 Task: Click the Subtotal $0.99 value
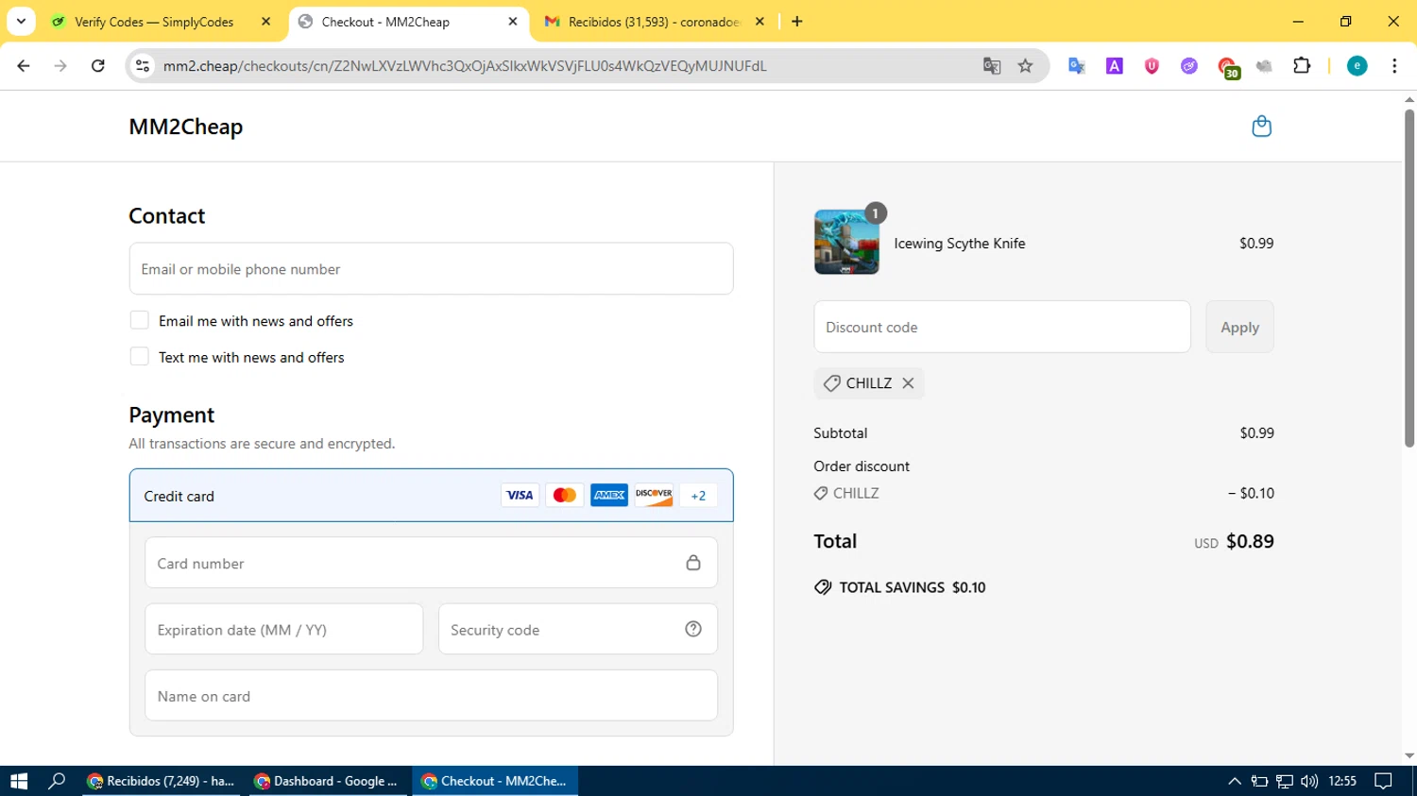1256,433
